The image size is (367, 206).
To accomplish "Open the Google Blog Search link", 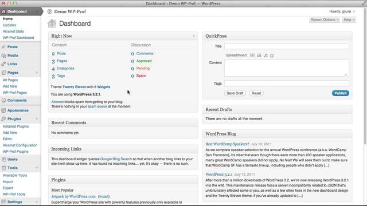I will coord(116,159).
